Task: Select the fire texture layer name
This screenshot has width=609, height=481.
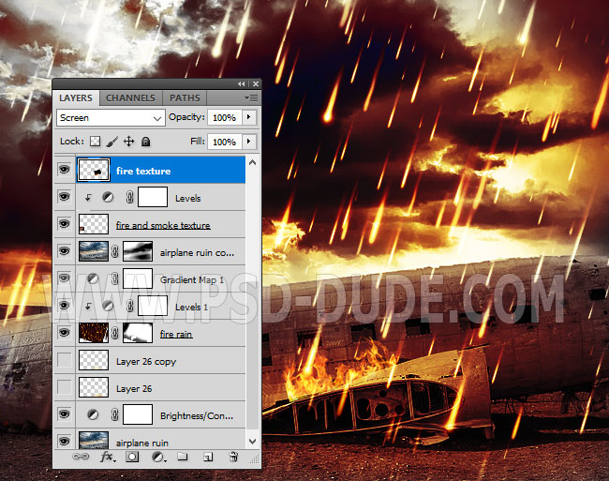Action: point(143,171)
